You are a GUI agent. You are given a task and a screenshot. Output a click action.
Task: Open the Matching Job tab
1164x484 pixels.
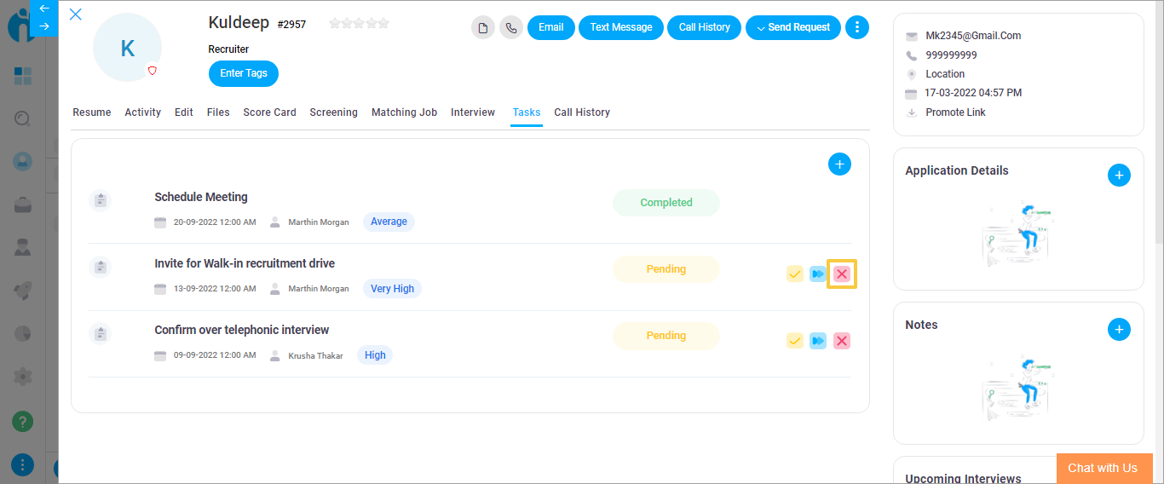405,112
